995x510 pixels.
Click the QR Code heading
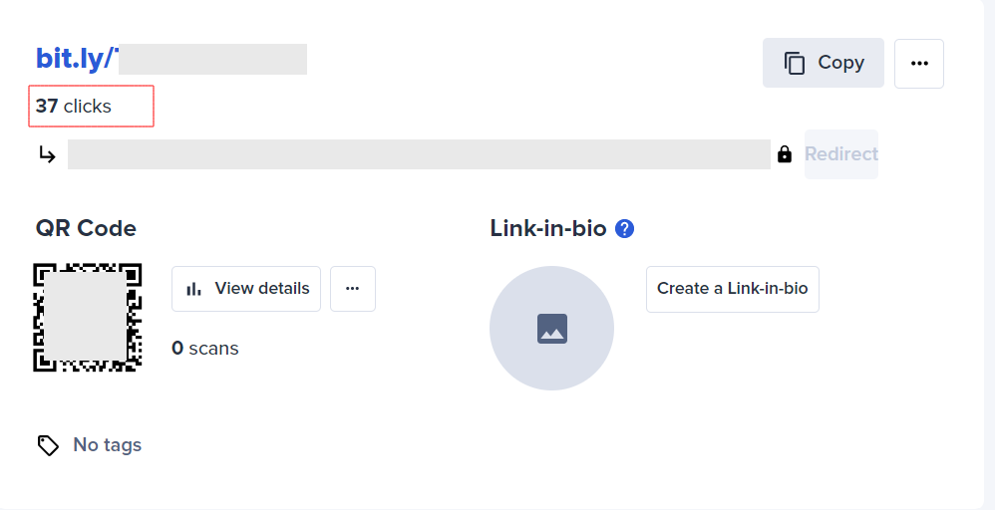click(x=86, y=228)
